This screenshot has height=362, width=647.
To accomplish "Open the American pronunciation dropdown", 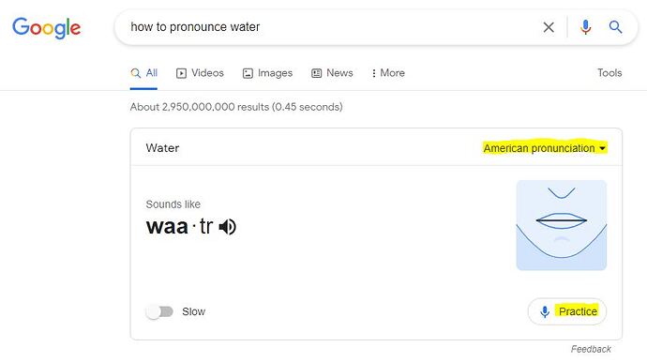I will click(x=545, y=148).
